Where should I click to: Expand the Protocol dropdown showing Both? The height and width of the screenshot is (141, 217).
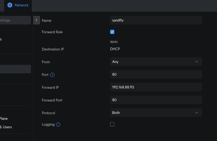tap(156, 113)
